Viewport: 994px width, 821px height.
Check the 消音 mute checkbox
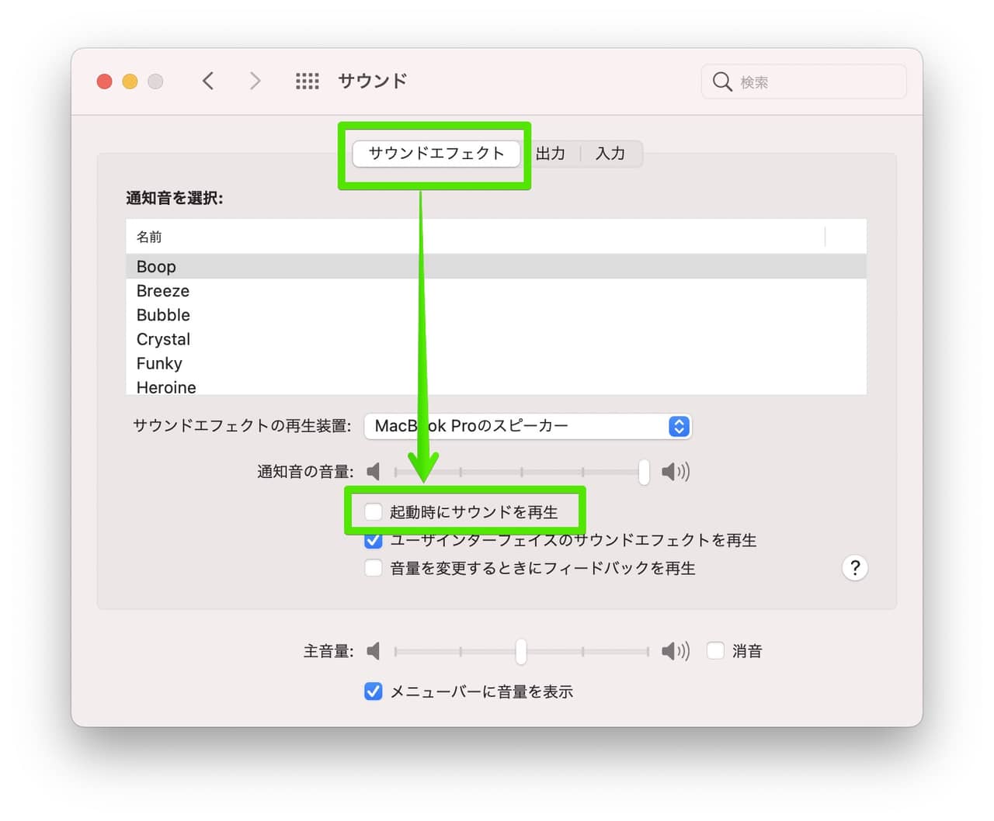click(715, 651)
